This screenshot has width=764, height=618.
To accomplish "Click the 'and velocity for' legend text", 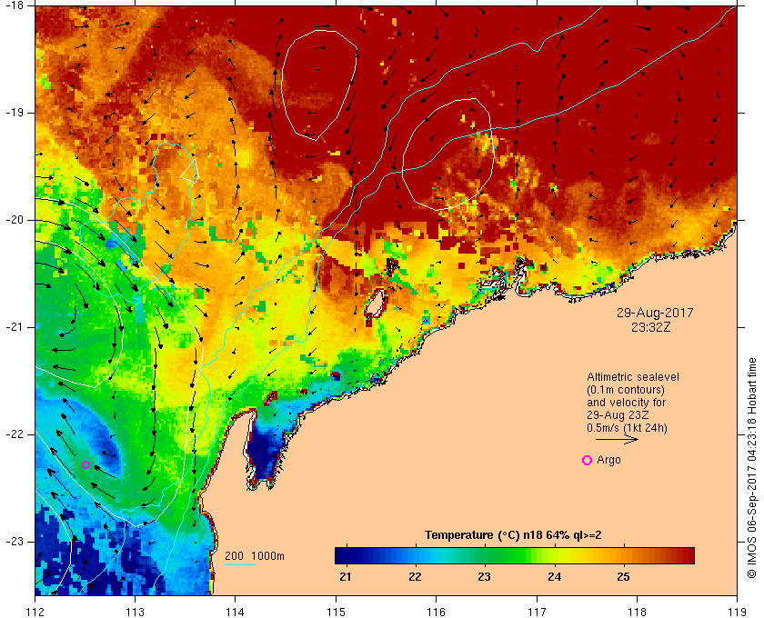I will [626, 403].
